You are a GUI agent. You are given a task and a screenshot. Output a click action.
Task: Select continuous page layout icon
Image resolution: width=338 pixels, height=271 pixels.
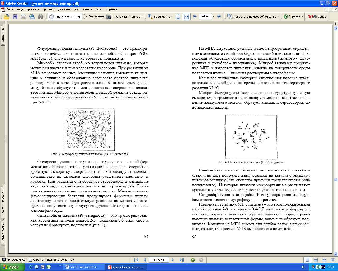pos(316,260)
